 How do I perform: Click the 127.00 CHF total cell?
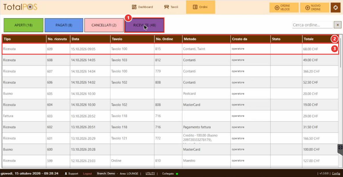(x=320, y=161)
